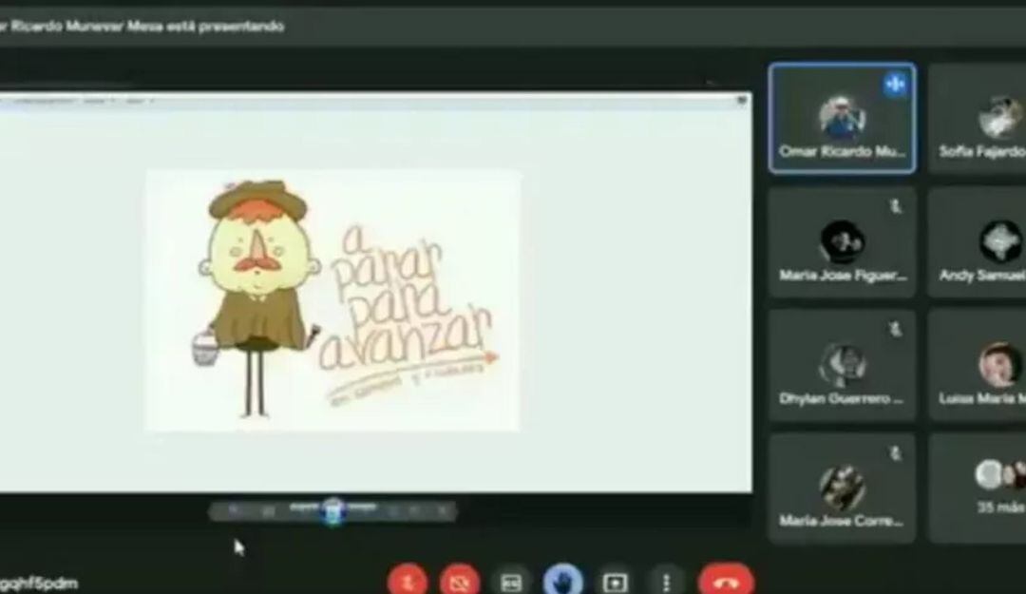The image size is (1026, 594).
Task: Click Maria Jose Corre... participant tile
Action: pos(842,489)
